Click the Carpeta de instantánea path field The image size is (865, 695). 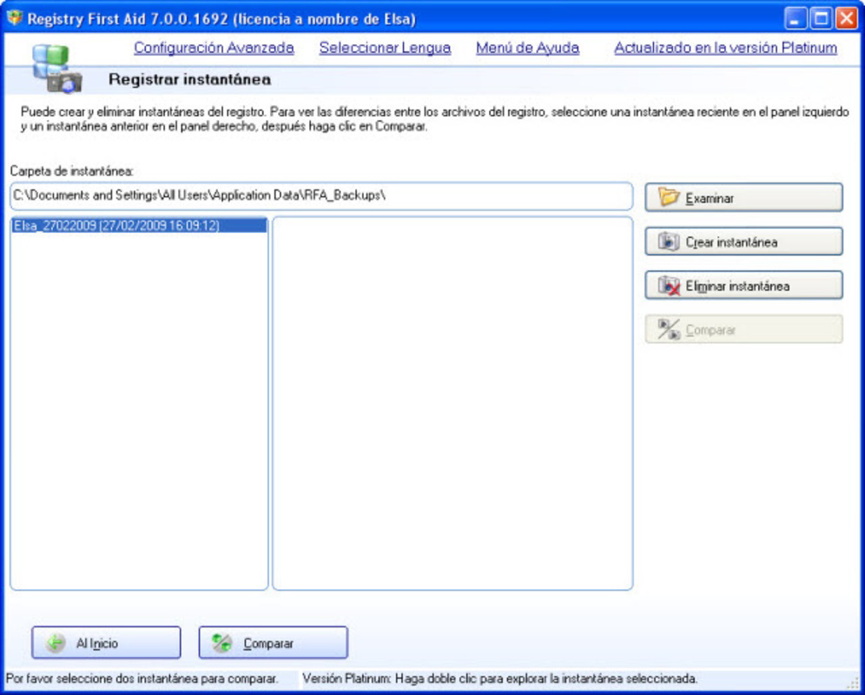321,196
